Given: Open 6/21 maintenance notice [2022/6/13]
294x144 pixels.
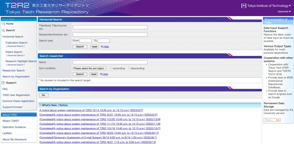Looking at the screenshot, I should point(98,142).
